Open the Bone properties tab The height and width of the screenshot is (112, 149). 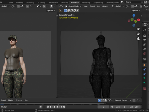coord(145,83)
